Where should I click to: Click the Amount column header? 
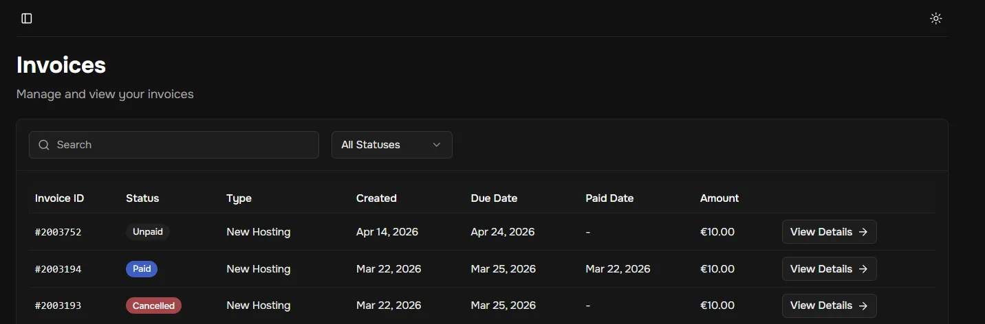[719, 198]
